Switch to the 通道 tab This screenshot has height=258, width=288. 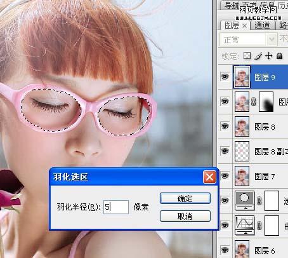[x=262, y=25]
